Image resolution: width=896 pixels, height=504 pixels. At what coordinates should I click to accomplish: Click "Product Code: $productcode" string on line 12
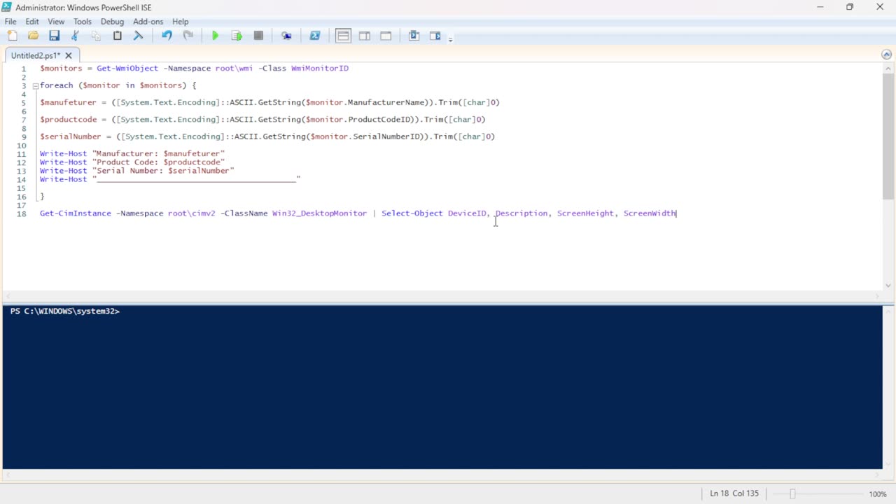158,162
